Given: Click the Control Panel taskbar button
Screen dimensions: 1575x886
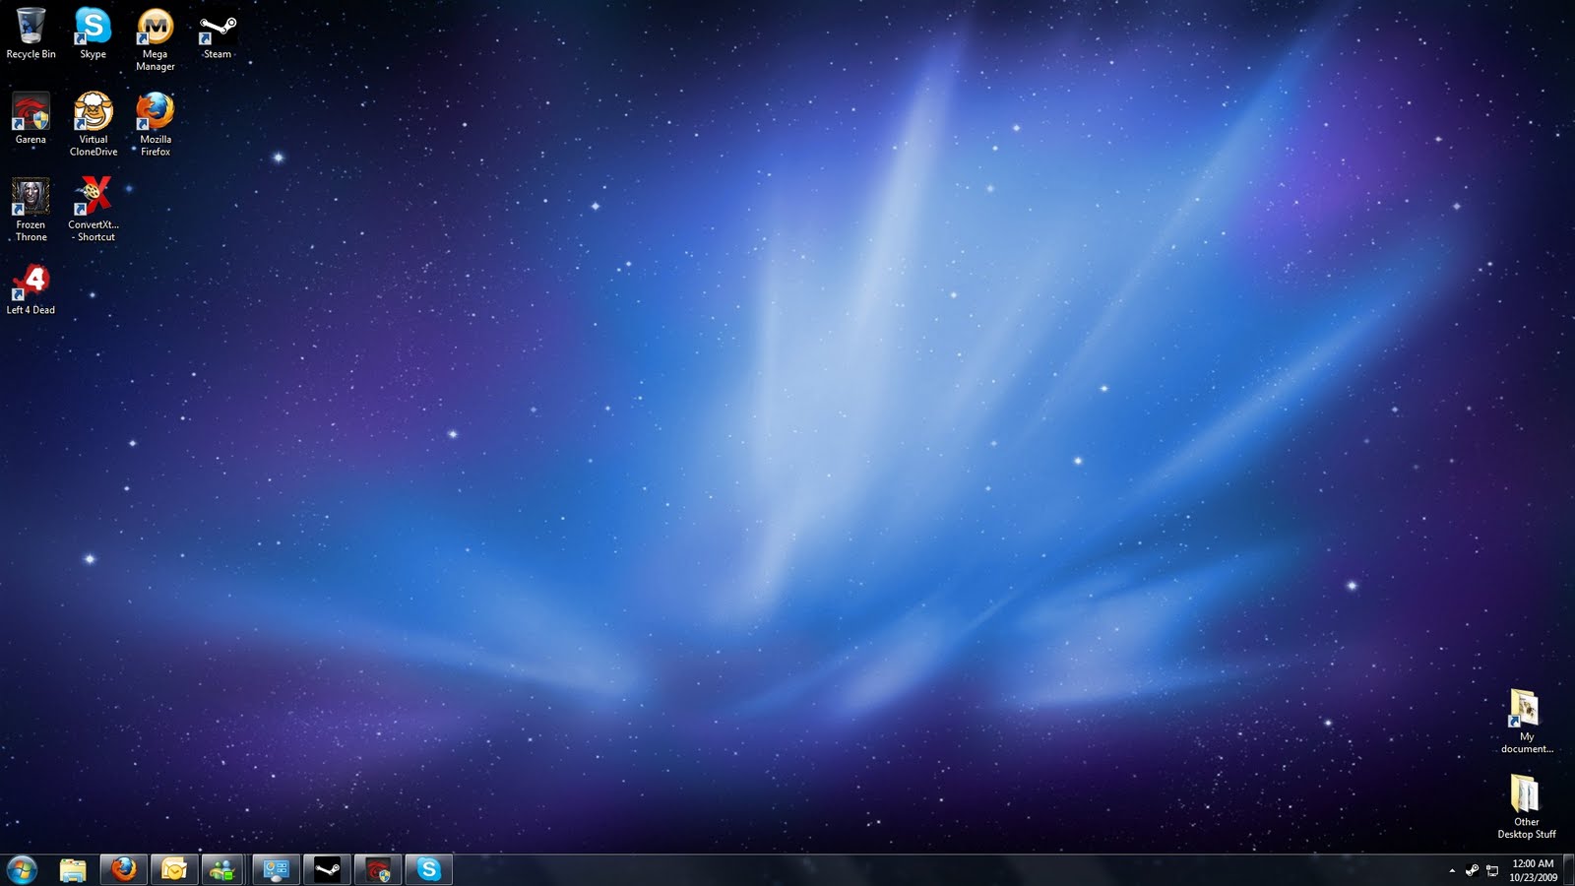Looking at the screenshot, I should pyautogui.click(x=276, y=869).
